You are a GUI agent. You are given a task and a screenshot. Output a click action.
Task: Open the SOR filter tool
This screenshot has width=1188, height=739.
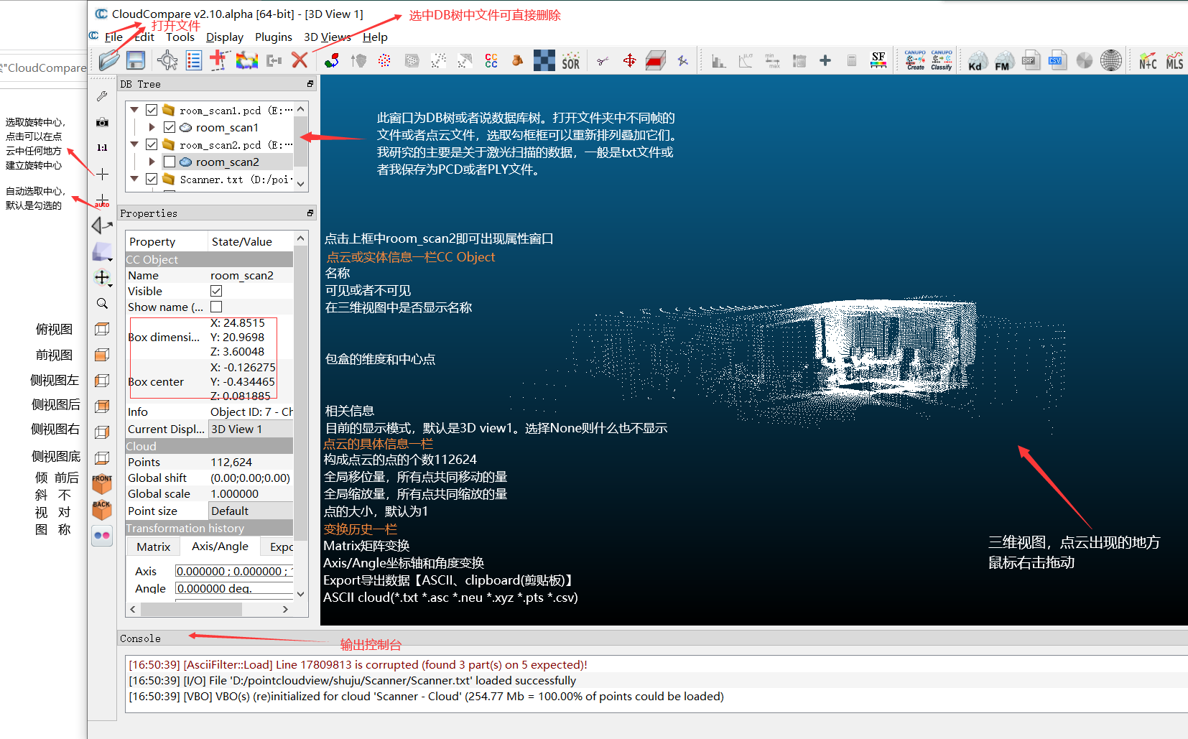(x=570, y=60)
